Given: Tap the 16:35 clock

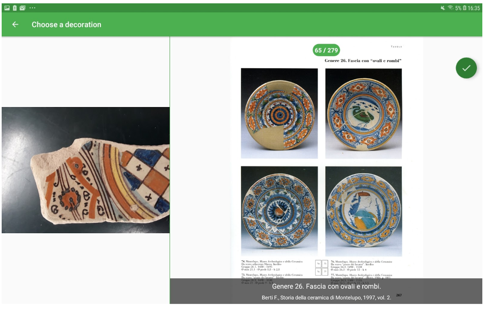Looking at the screenshot, I should tap(474, 8).
